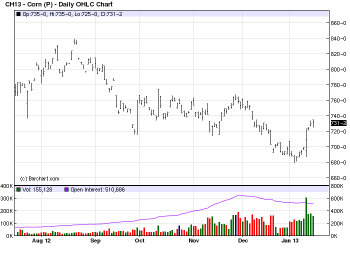The width and height of the screenshot is (350, 256).
Task: Select the Jan 13 date axis label
Action: (290, 240)
